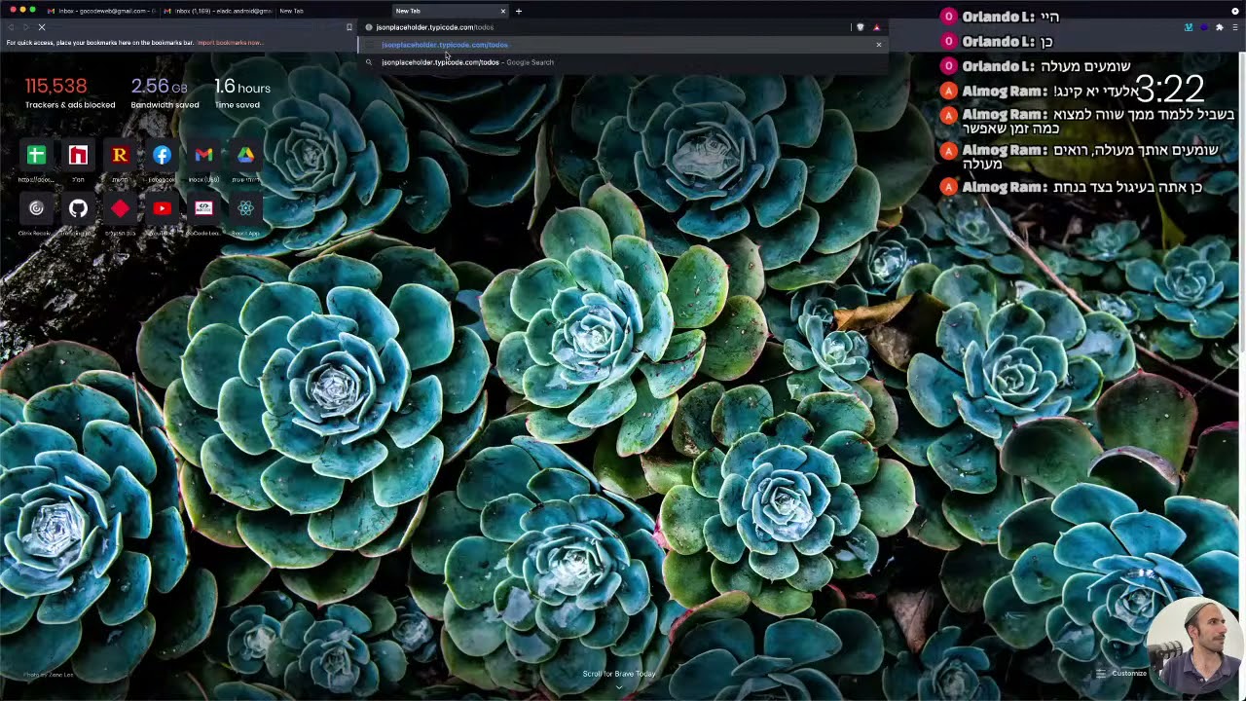Click the browser forward arrow
This screenshot has height=701, width=1246.
[x=25, y=27]
